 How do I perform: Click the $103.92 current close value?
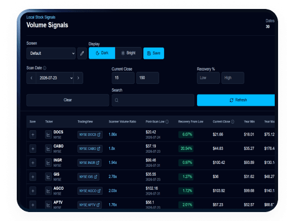(x=219, y=191)
